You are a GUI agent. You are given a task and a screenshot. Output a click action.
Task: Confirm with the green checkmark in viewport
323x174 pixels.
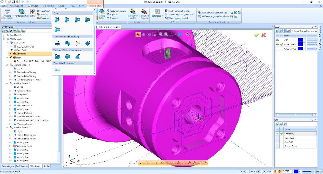point(257,35)
